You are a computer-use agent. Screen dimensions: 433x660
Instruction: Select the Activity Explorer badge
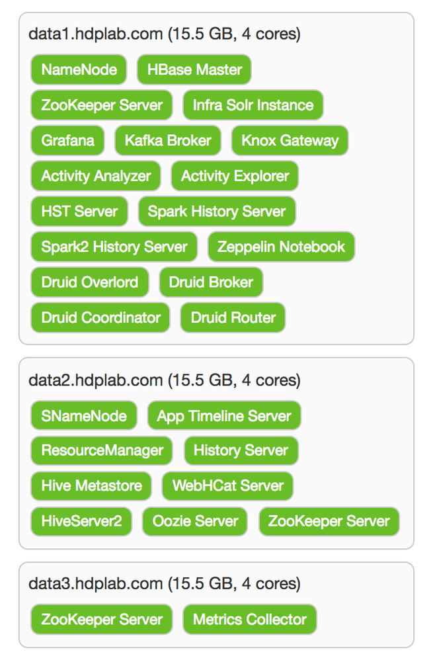235,176
